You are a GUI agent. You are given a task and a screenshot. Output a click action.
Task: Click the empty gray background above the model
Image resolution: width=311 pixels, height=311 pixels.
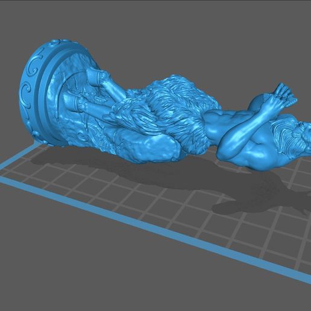161,30
